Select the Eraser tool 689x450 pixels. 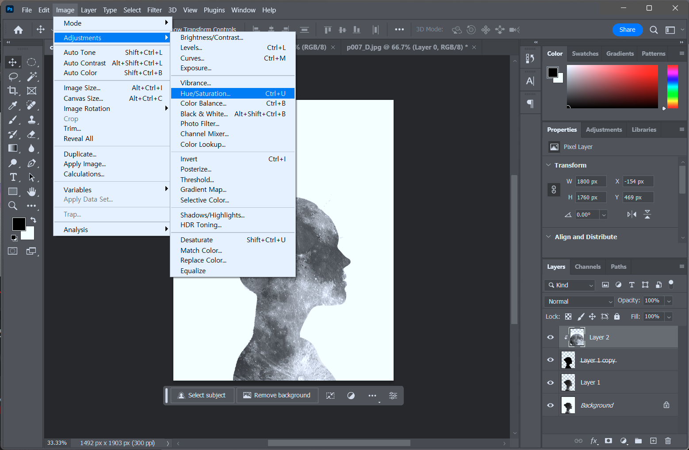click(x=31, y=134)
